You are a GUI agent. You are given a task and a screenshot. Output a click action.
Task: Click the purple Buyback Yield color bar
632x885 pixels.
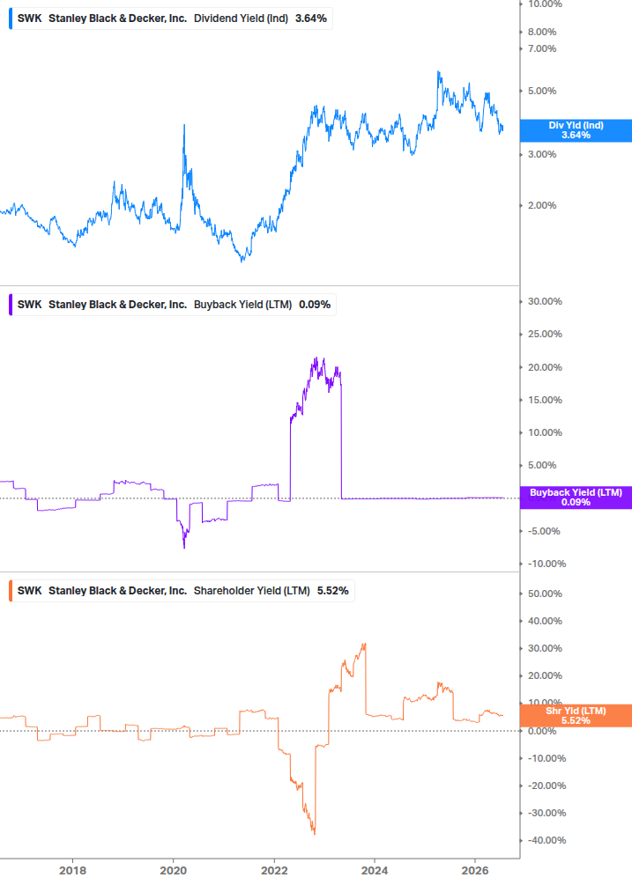click(x=11, y=304)
